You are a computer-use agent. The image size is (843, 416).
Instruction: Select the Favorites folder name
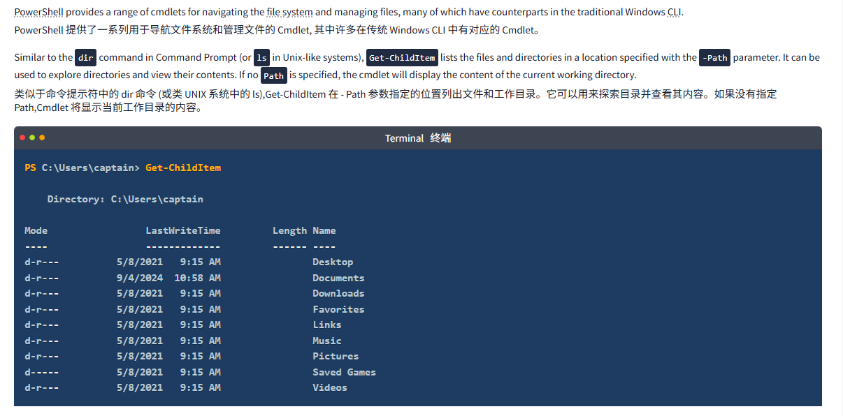(338, 309)
